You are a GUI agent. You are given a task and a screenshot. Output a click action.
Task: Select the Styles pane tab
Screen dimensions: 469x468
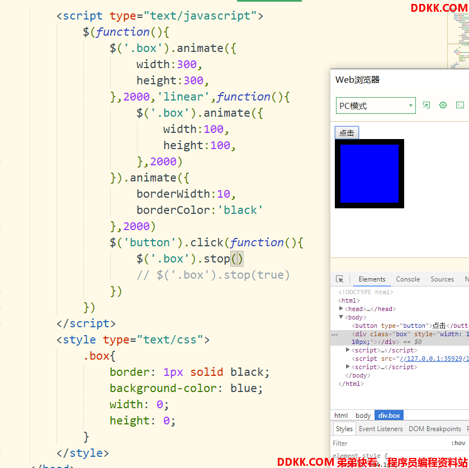[344, 429]
